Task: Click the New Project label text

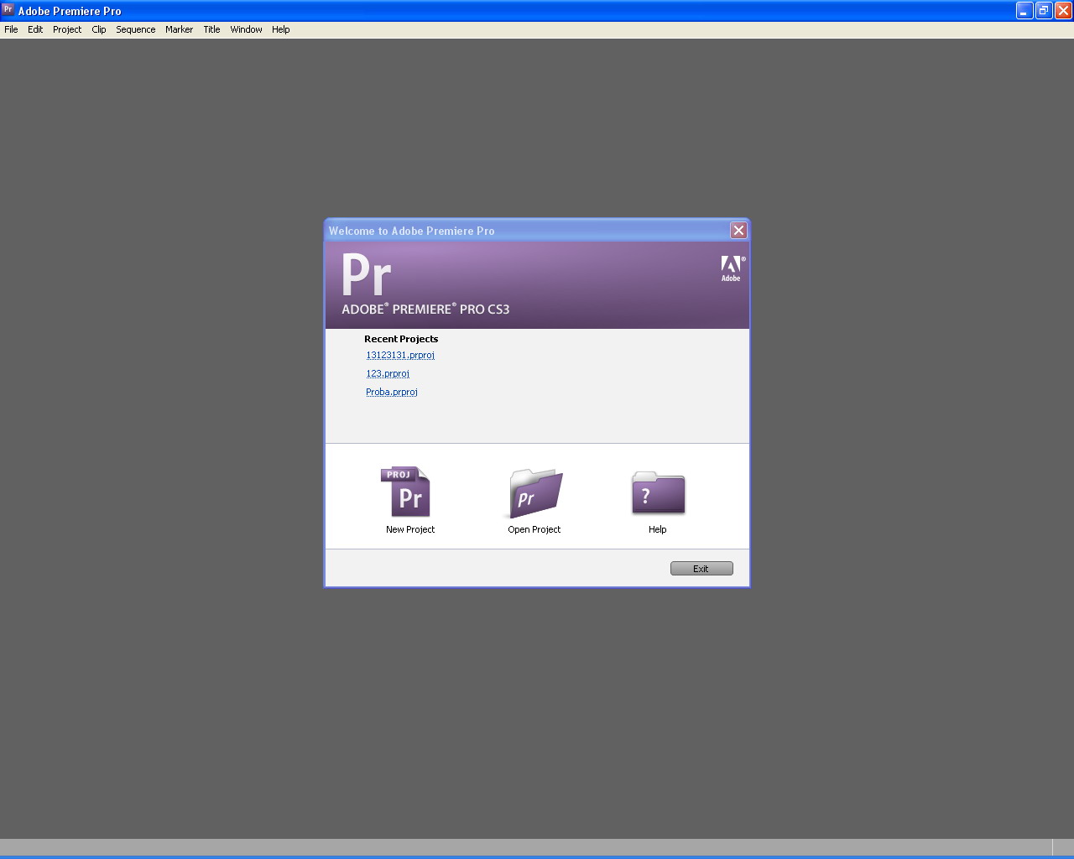Action: click(x=410, y=529)
